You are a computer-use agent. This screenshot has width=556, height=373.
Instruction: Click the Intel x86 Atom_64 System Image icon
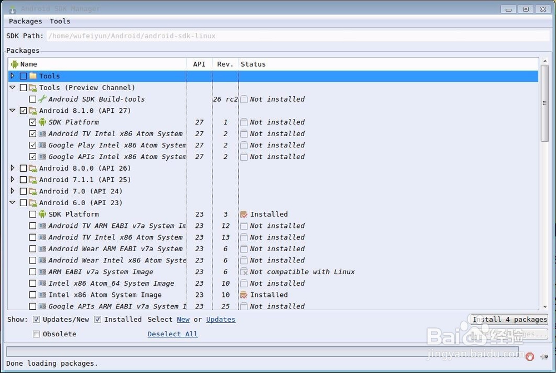[x=42, y=284]
